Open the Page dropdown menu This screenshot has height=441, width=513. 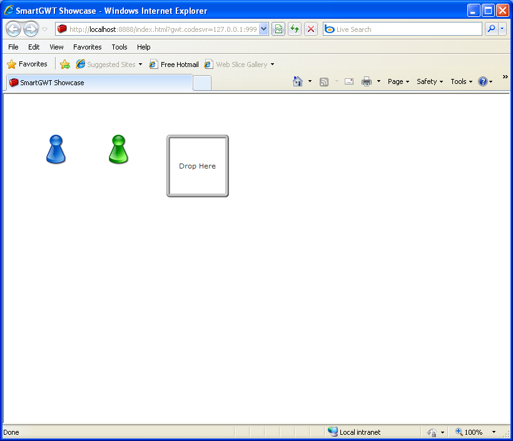[x=399, y=81]
